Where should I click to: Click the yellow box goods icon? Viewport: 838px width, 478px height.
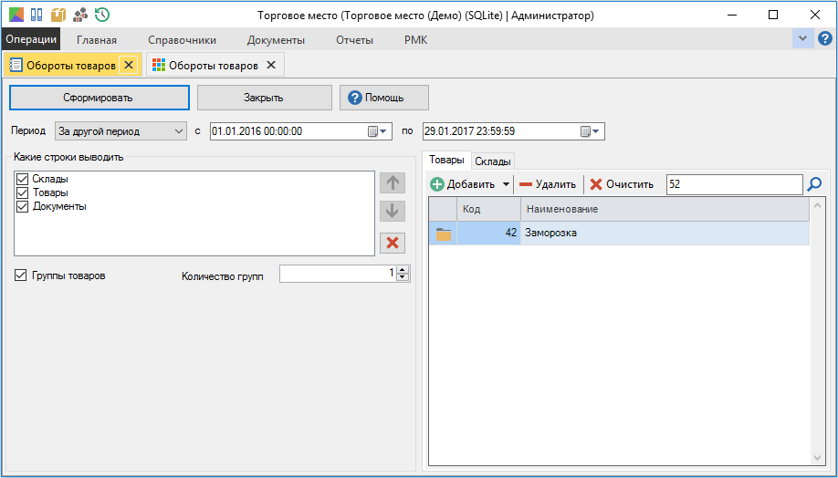click(58, 15)
